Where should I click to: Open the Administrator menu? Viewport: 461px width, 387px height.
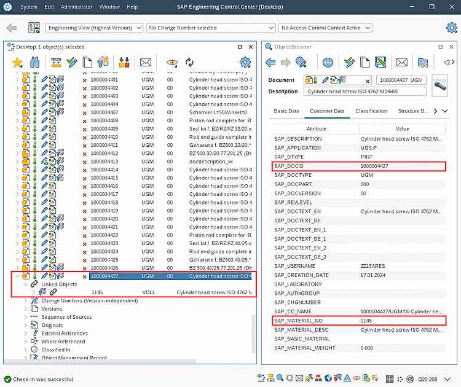pyautogui.click(x=76, y=7)
